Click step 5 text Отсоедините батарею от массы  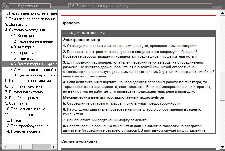click(122, 104)
